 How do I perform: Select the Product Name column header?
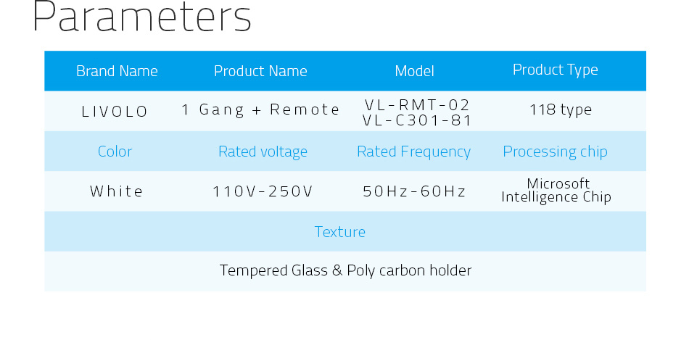pos(260,71)
